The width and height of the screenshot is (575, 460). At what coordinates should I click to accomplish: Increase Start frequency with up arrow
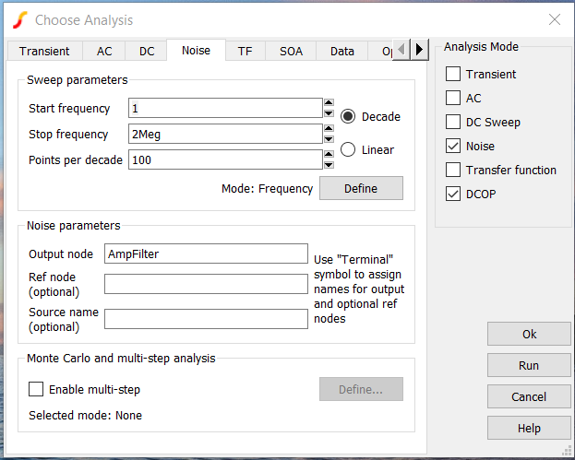coord(329,102)
